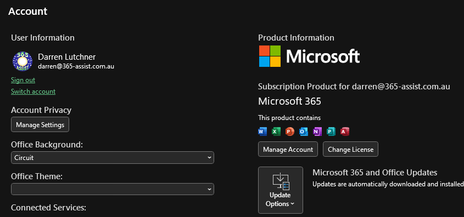Click the user name Darren Lutchner

[x=67, y=56]
